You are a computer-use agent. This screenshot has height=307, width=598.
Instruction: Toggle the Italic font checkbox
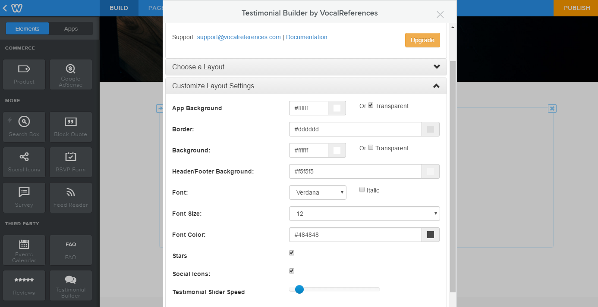click(362, 190)
